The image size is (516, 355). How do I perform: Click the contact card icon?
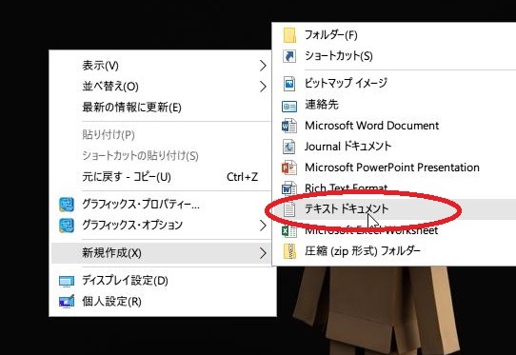289,106
